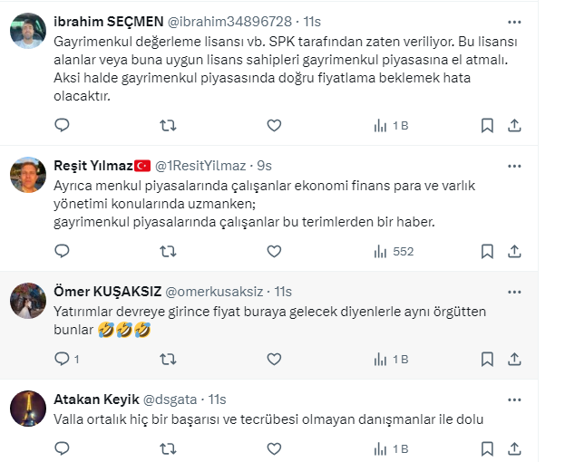Share Atakan Keyik's tweet
565x462 pixels.
tap(514, 448)
